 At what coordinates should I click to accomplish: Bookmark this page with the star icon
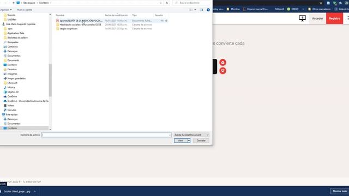[321, 3]
